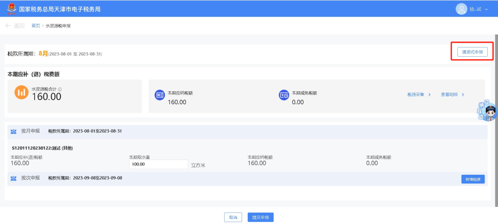Click 填表式申报 button

pos(472,52)
